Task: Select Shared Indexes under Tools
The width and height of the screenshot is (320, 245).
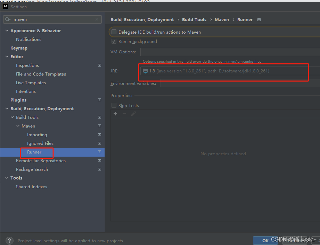Action: [31, 186]
